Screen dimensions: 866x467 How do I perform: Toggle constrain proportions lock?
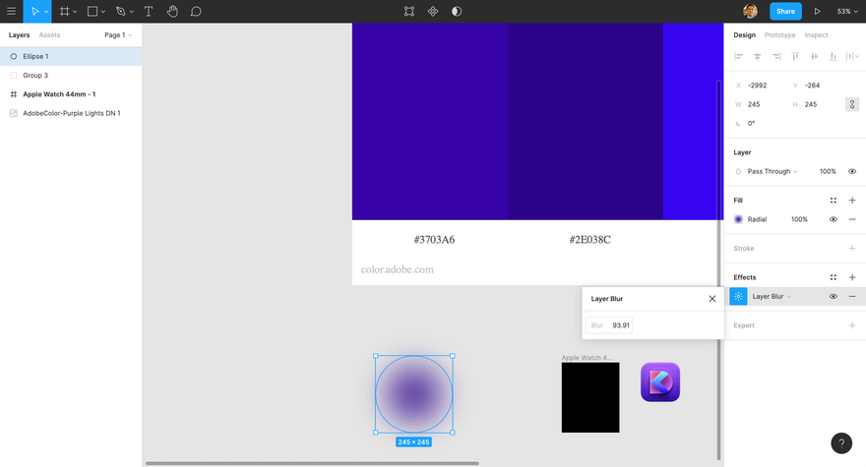tap(851, 104)
